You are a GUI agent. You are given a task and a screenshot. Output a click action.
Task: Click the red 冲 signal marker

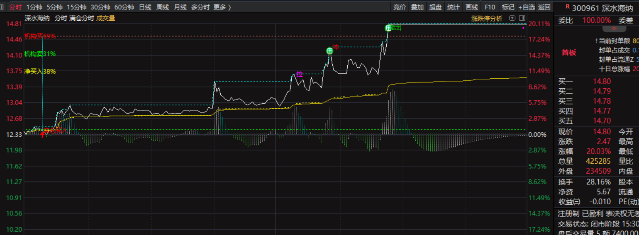[x=336, y=47]
